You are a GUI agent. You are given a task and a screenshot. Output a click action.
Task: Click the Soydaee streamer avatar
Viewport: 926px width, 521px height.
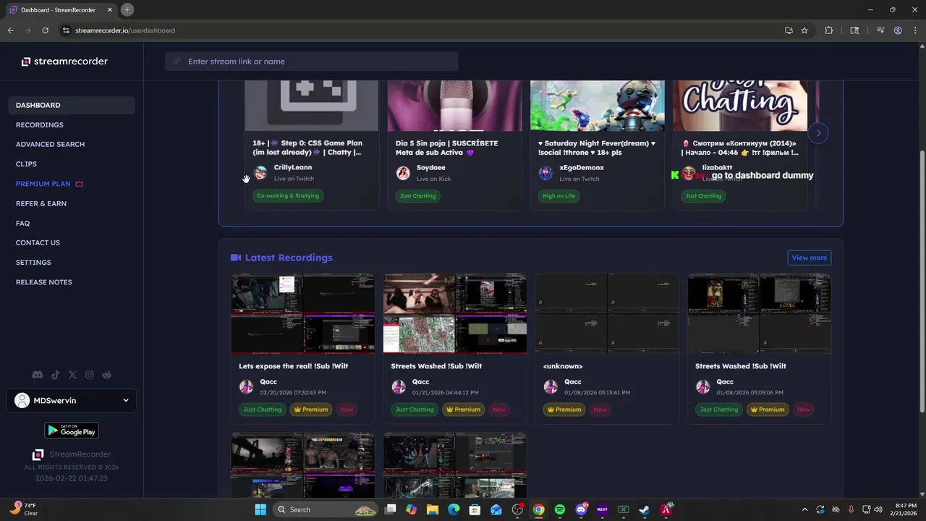[403, 173]
